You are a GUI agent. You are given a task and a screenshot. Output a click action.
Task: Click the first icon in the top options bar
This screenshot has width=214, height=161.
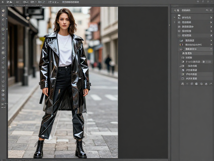[3, 2]
